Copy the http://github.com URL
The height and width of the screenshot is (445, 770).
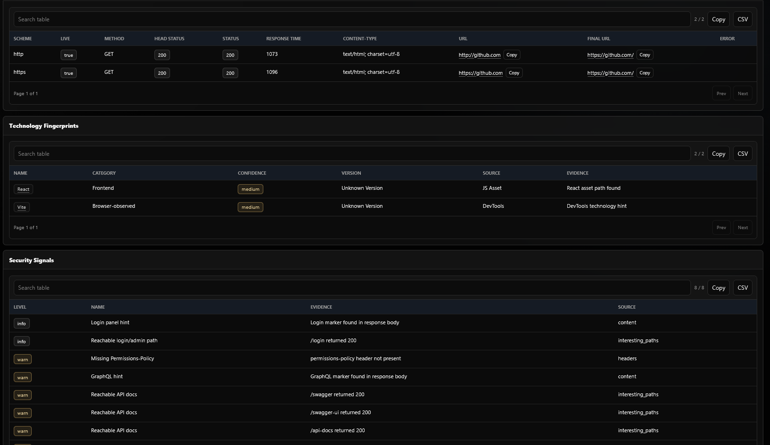click(511, 55)
